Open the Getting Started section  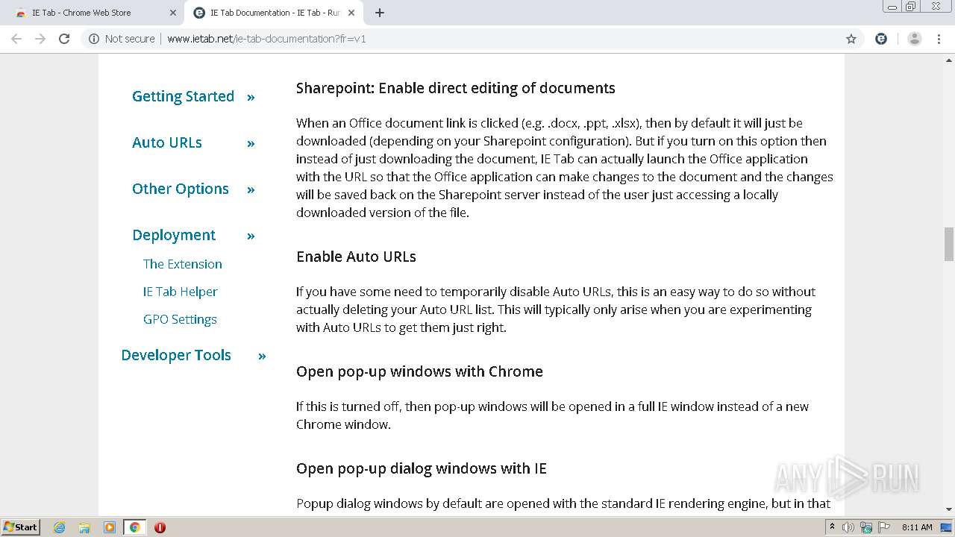[x=183, y=96]
